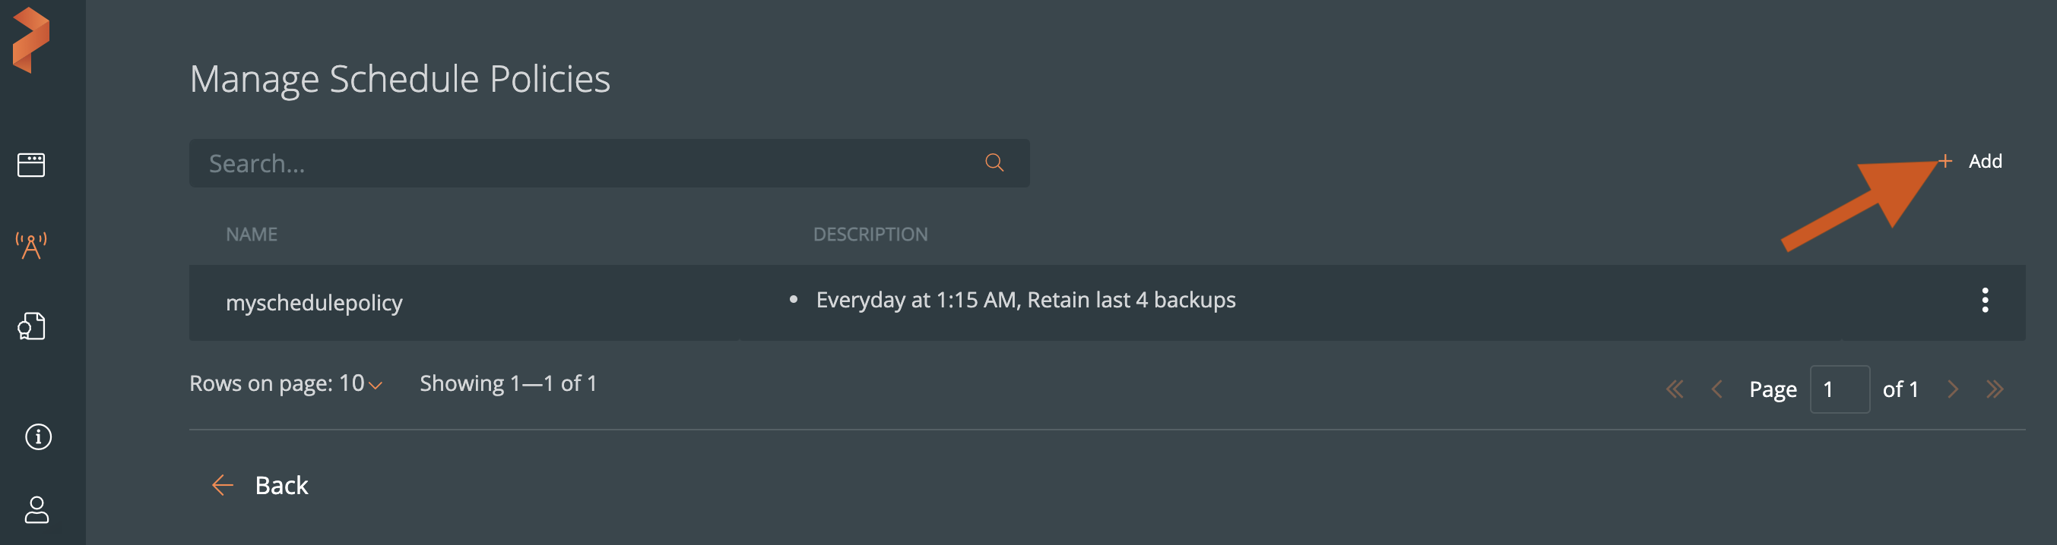Open the backups copy icon in sidebar

pyautogui.click(x=31, y=326)
